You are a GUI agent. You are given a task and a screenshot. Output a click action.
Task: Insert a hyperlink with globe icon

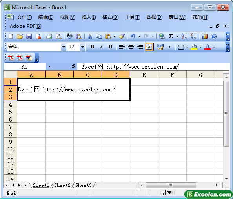tap(162, 36)
